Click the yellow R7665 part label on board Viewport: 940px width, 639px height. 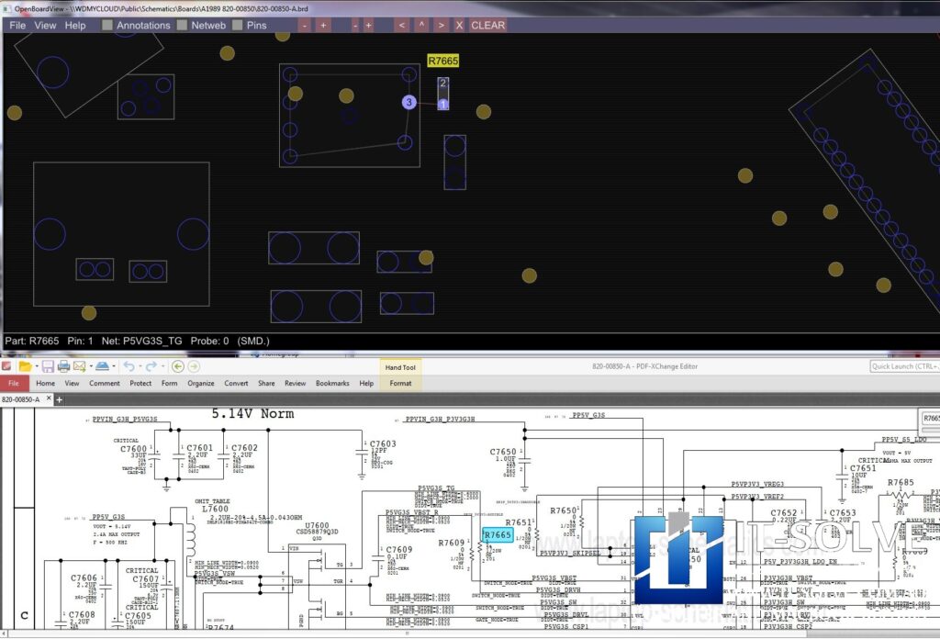pyautogui.click(x=443, y=61)
